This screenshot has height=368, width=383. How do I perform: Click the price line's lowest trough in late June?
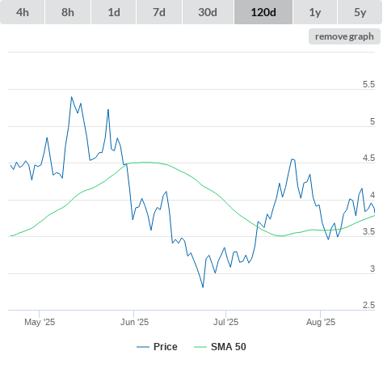(x=203, y=287)
